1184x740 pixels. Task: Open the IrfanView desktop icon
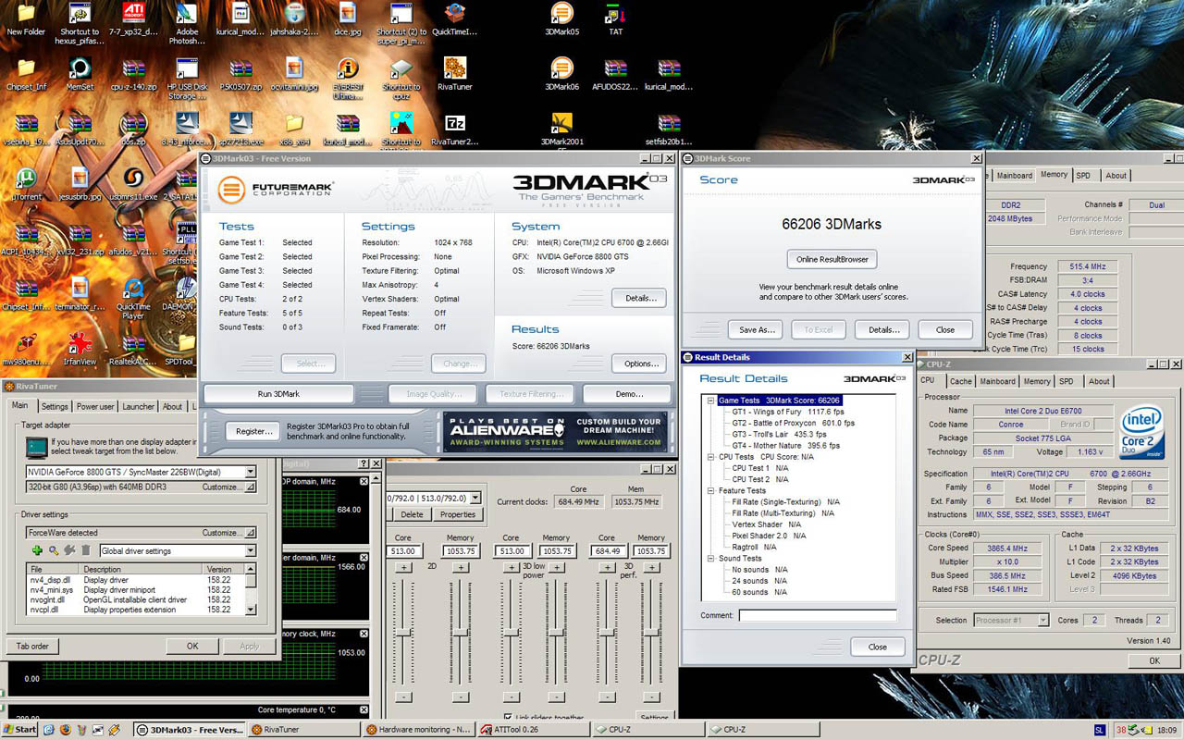click(x=80, y=348)
